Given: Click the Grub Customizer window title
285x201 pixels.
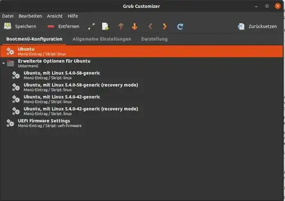Looking at the screenshot, I should pyautogui.click(x=141, y=6).
